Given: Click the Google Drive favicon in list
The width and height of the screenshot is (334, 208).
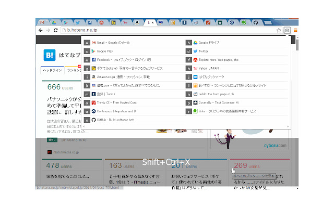Looking at the screenshot, I should point(195,43).
